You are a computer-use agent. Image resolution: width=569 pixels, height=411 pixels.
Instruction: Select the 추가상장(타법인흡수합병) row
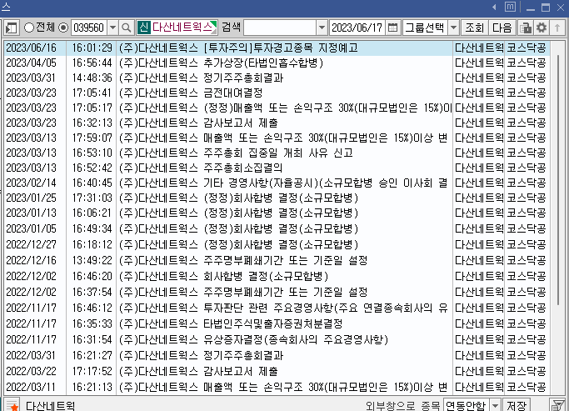coord(277,63)
